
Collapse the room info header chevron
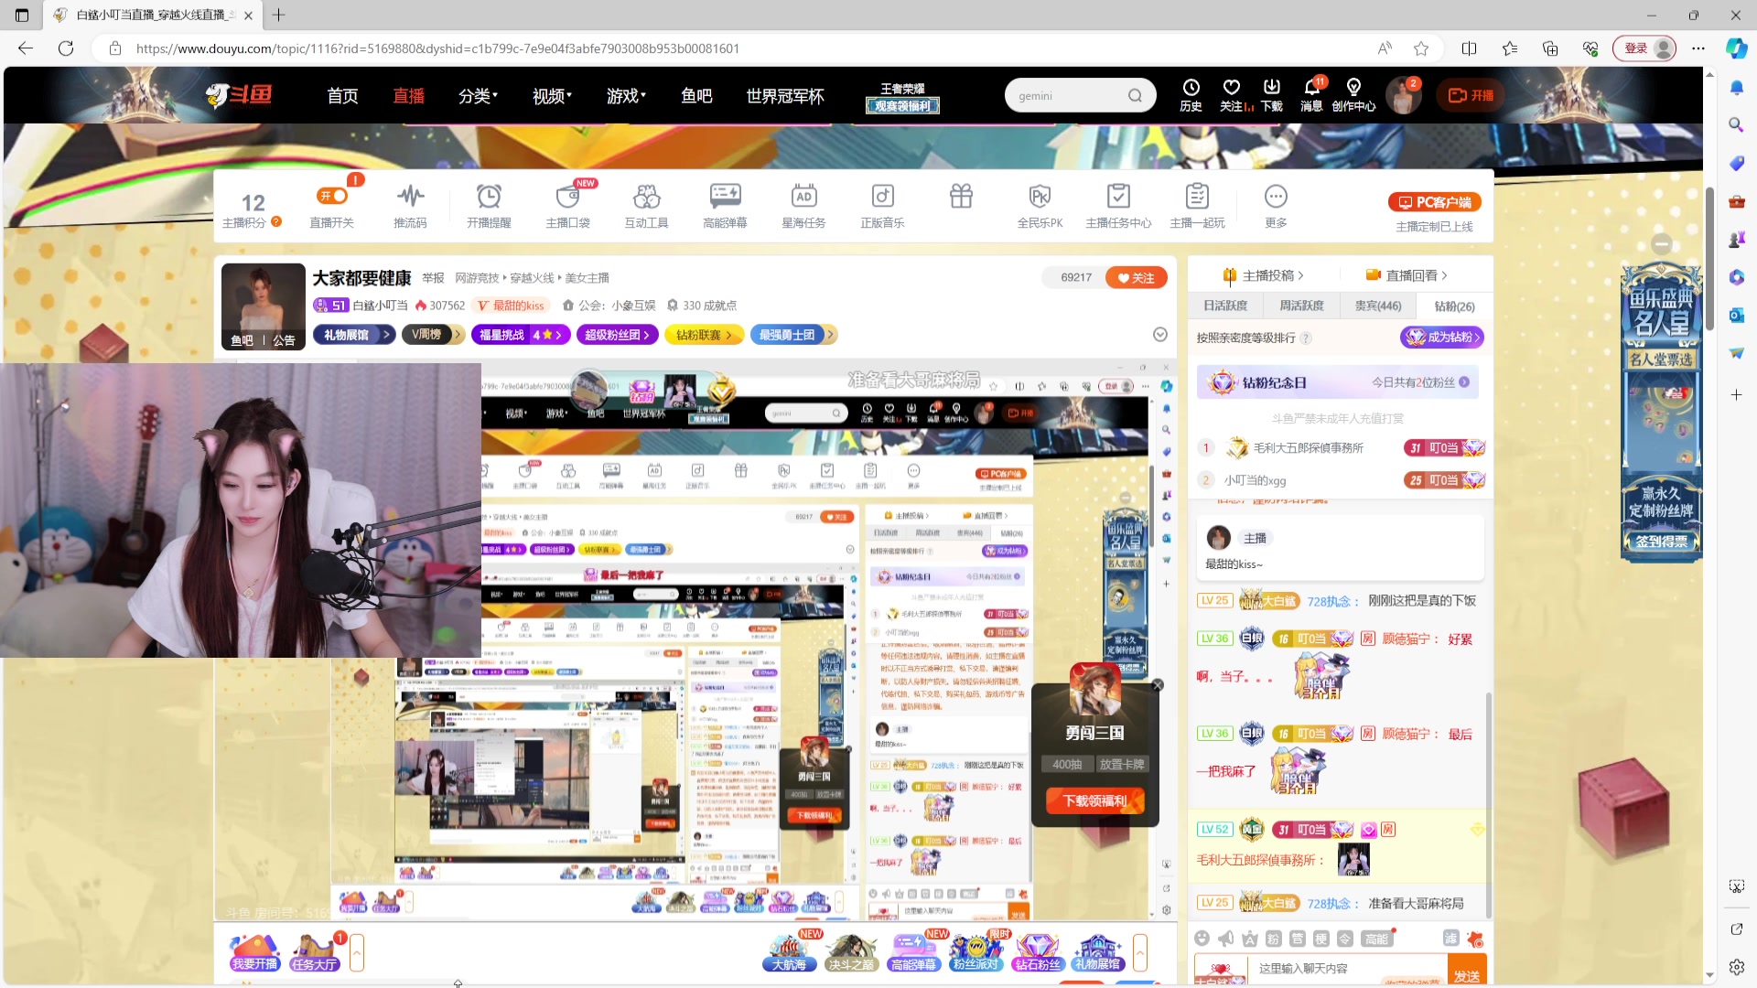pos(1160,335)
